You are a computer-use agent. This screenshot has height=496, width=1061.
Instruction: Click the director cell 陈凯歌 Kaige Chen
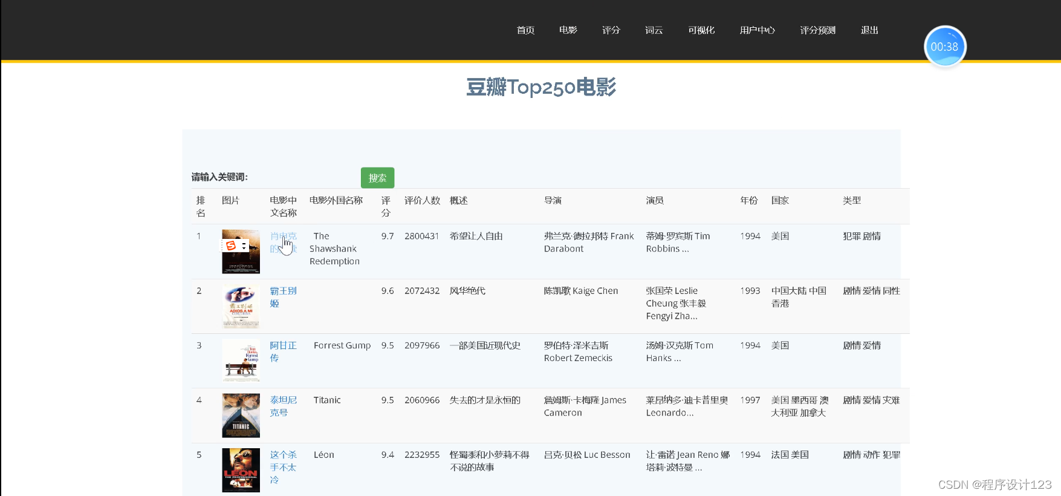tap(581, 290)
